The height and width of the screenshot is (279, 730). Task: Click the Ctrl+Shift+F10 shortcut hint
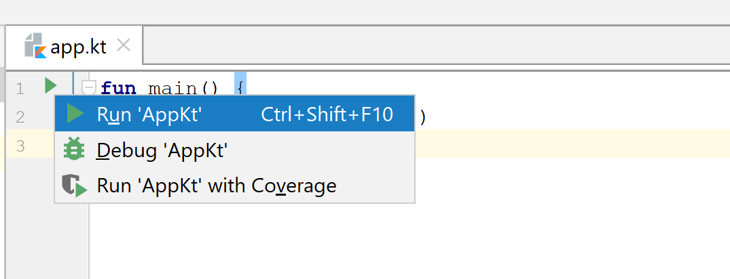click(327, 114)
